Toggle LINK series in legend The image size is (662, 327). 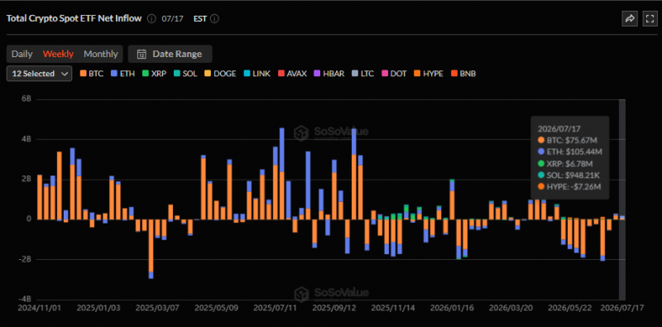coord(257,74)
